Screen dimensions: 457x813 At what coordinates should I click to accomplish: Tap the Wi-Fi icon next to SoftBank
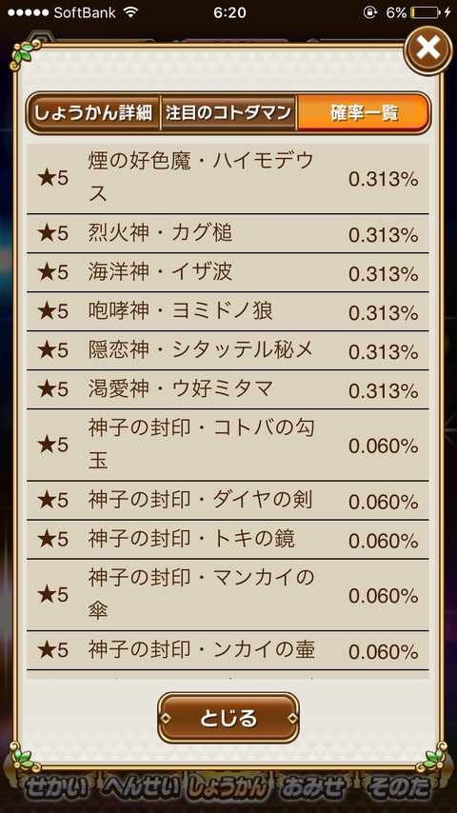(x=131, y=12)
